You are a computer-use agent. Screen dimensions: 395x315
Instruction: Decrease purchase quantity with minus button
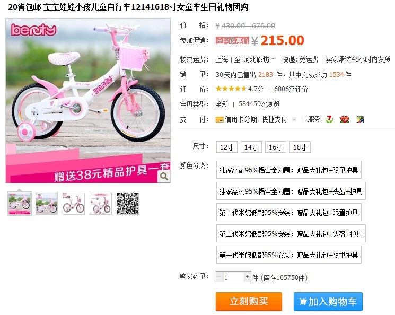pos(220,277)
